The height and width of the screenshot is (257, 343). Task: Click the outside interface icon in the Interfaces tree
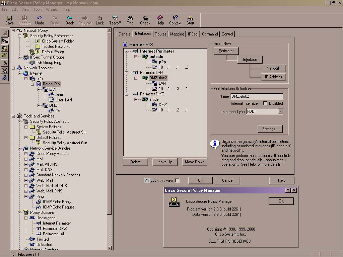[145, 57]
